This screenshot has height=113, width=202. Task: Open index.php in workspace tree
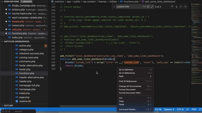(x=24, y=93)
